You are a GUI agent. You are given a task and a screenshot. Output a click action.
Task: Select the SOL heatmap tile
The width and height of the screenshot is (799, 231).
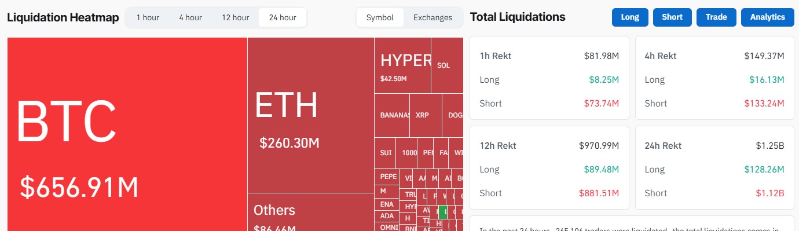(x=447, y=65)
